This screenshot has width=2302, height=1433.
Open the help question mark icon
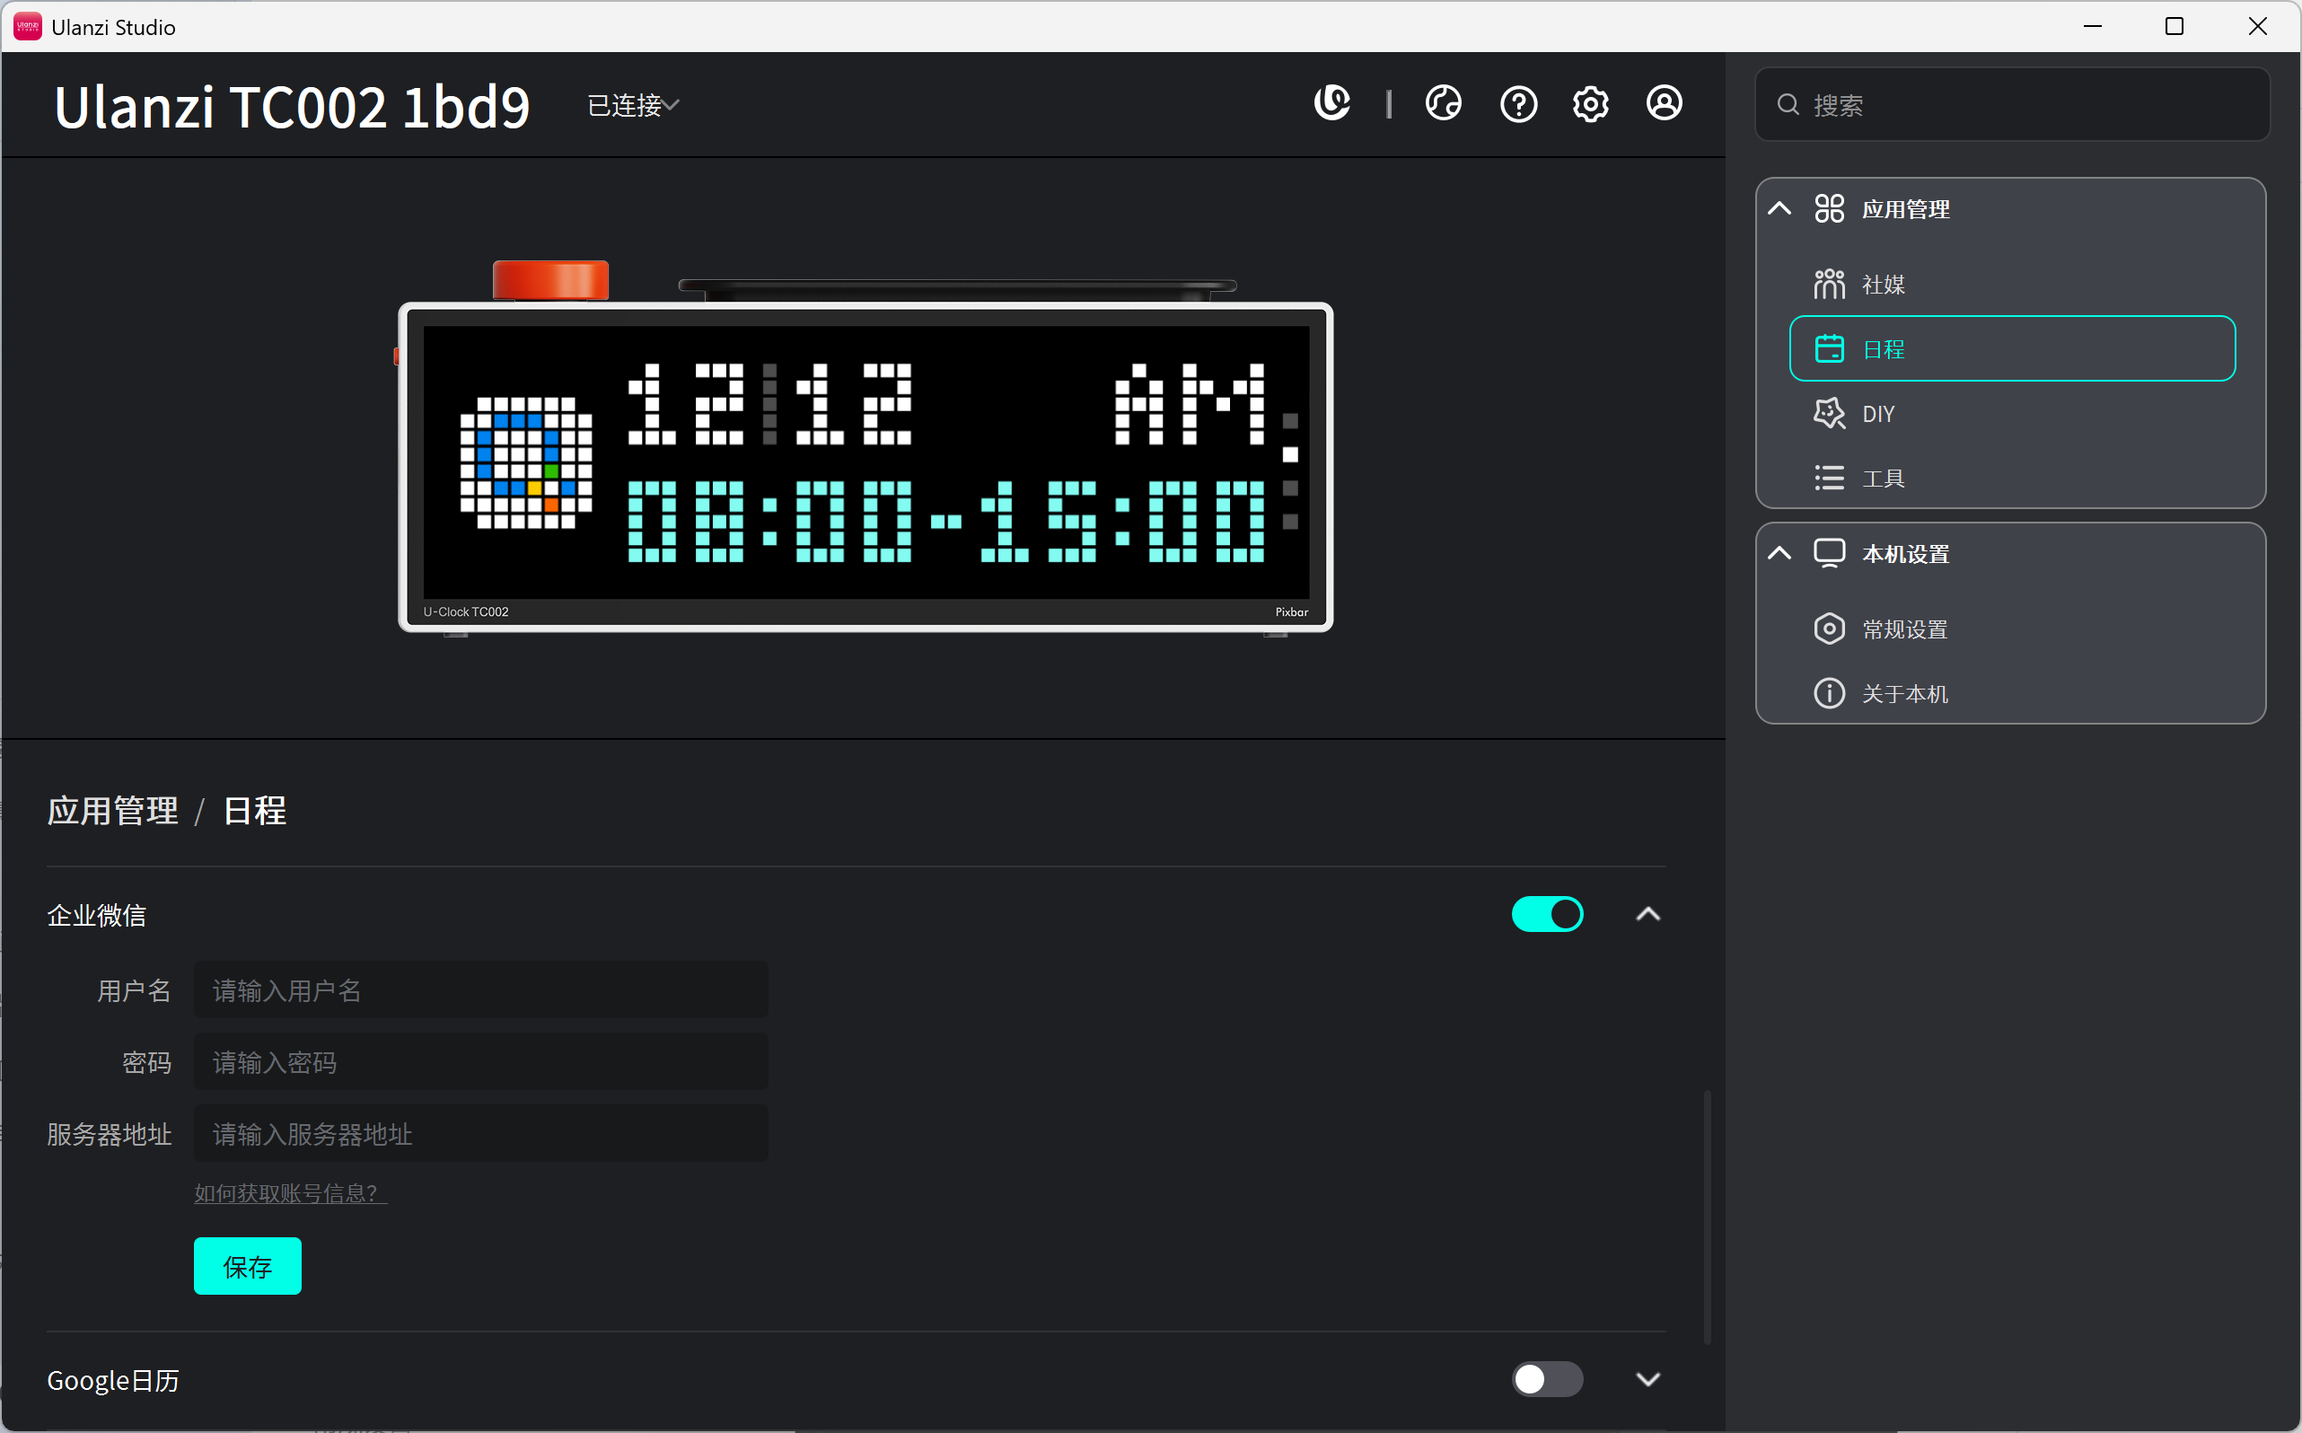point(1518,103)
